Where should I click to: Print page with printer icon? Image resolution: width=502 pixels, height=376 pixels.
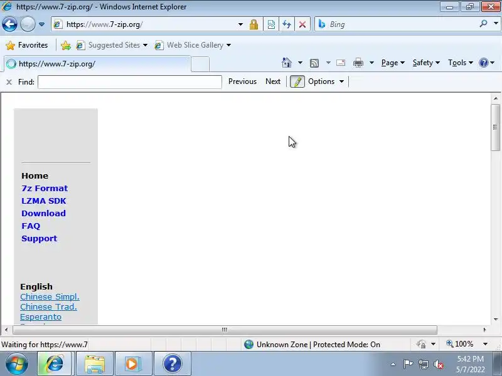click(358, 63)
